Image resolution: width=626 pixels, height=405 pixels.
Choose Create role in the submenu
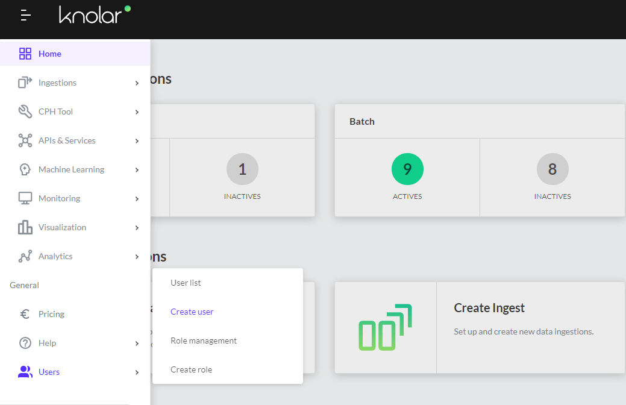coord(191,369)
